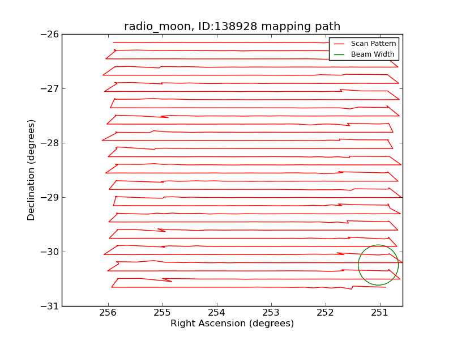The image size is (453, 340).
Task: Click the −27 tick label on y-axis
Action: 49,88
